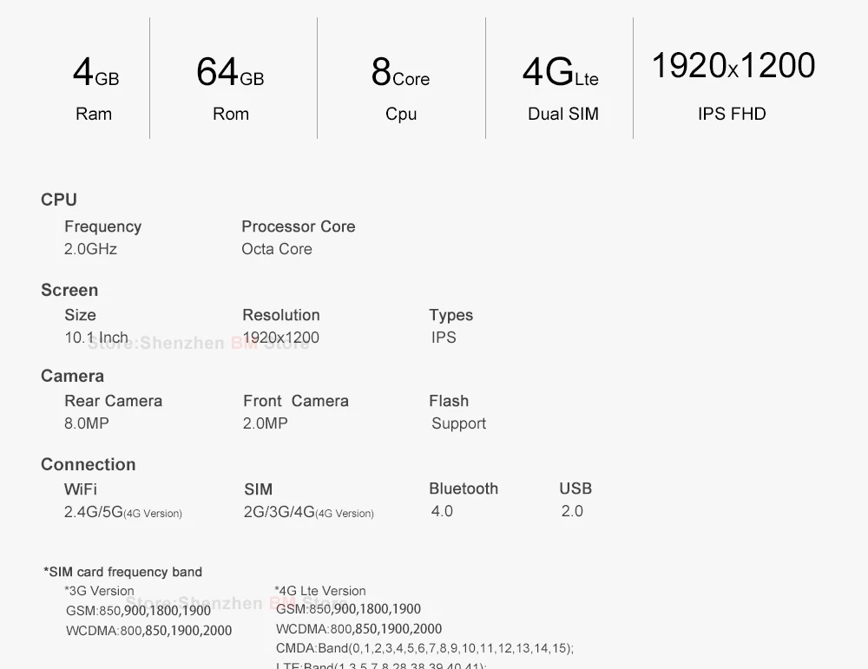Click the 2.0GHz frequency value
Screen dimensions: 868x669
pyautogui.click(x=90, y=249)
